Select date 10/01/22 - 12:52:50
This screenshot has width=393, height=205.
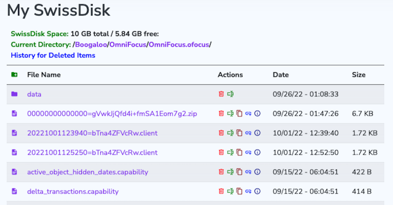[x=306, y=153]
